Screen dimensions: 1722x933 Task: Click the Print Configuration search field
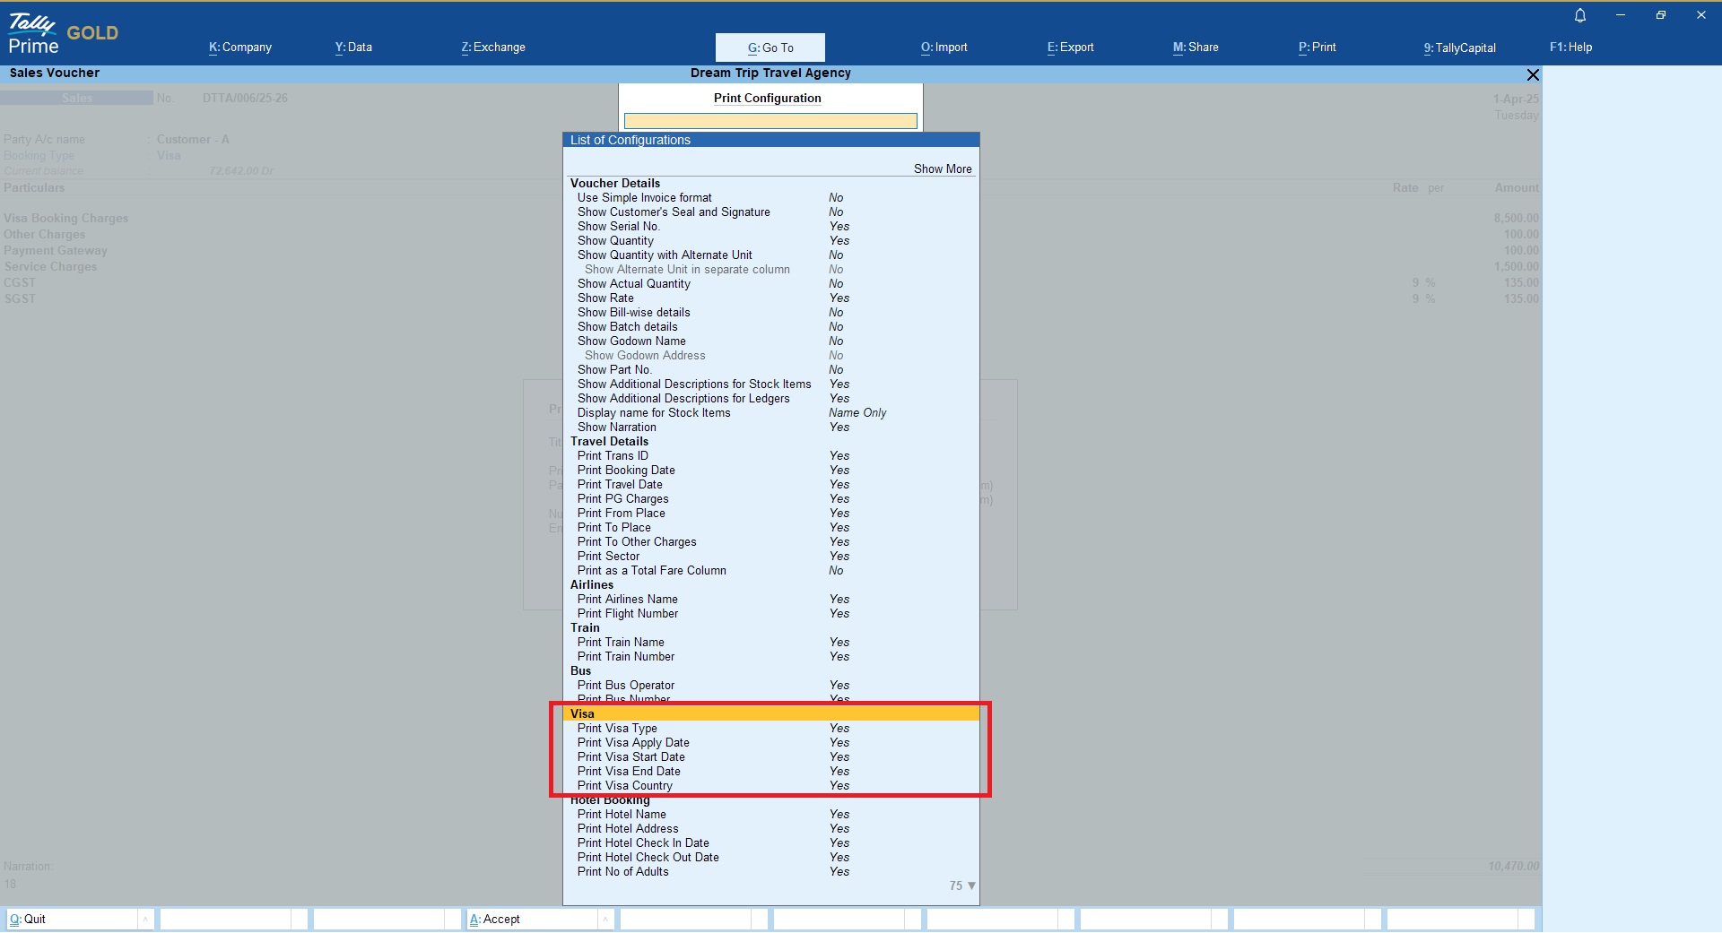(x=770, y=121)
